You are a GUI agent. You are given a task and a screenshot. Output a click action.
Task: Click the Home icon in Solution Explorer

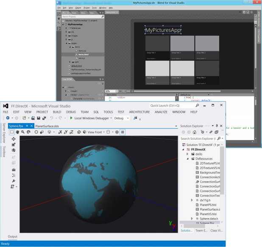point(195,132)
